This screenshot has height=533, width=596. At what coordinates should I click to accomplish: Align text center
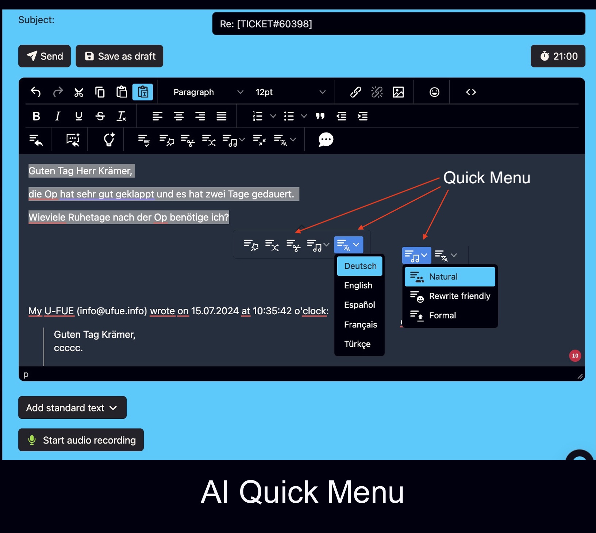179,116
